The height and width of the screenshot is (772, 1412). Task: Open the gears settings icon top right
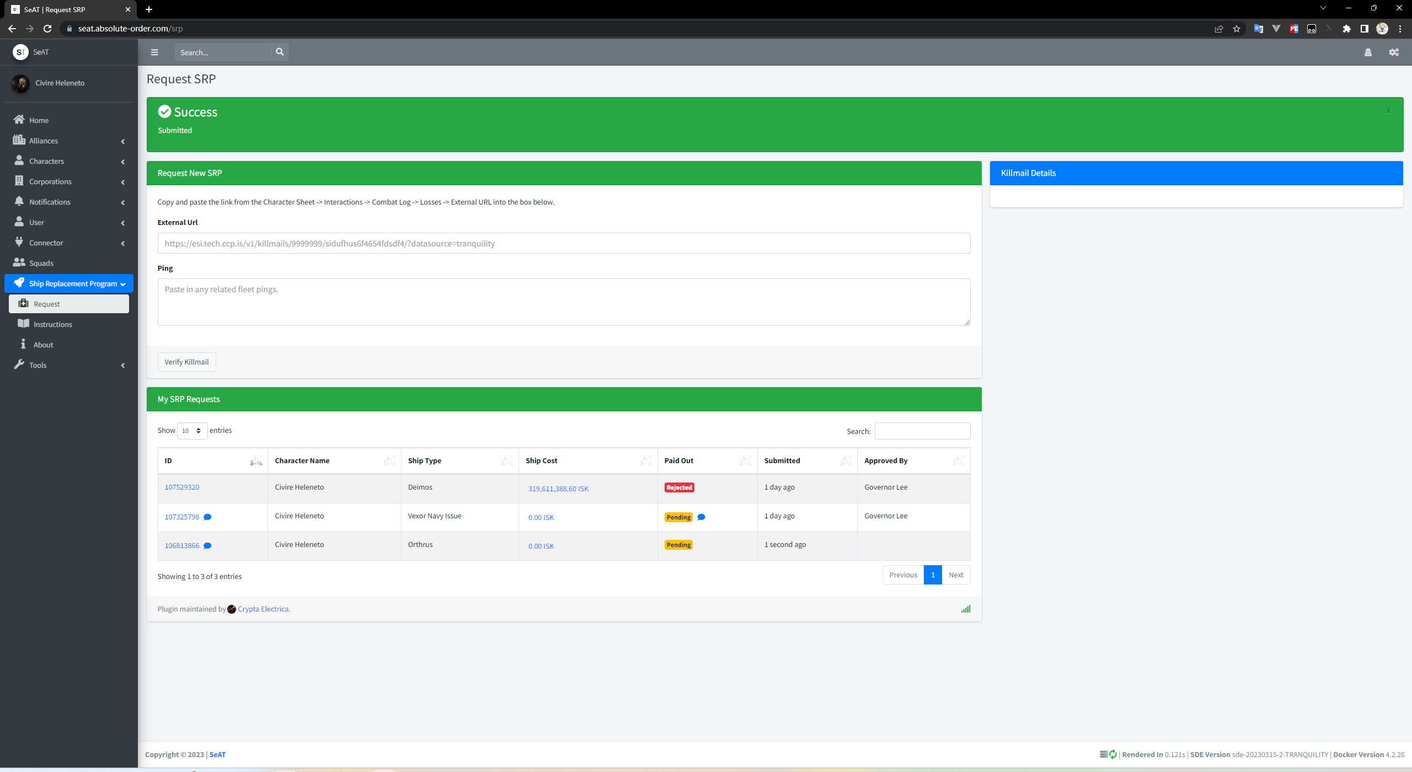click(1394, 52)
